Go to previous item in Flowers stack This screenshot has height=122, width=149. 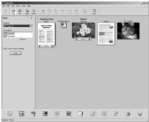76,39
